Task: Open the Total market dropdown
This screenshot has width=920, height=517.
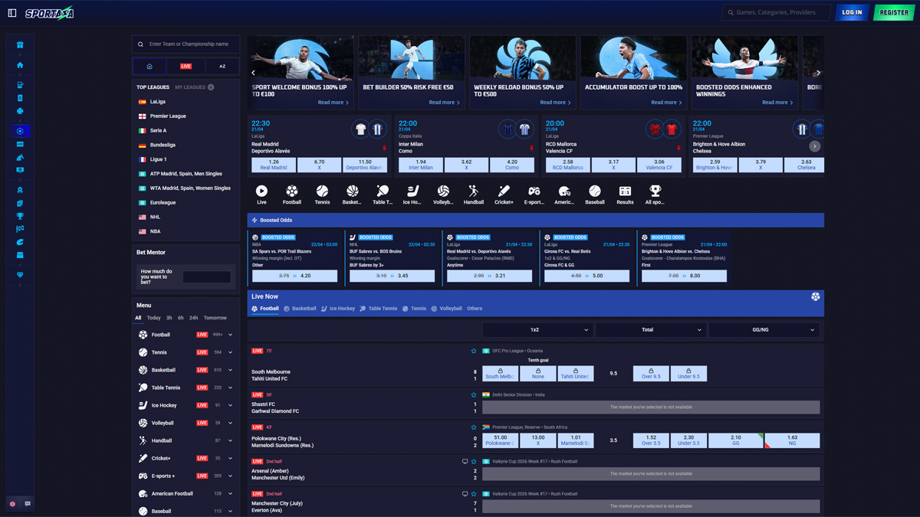Action: [x=651, y=330]
